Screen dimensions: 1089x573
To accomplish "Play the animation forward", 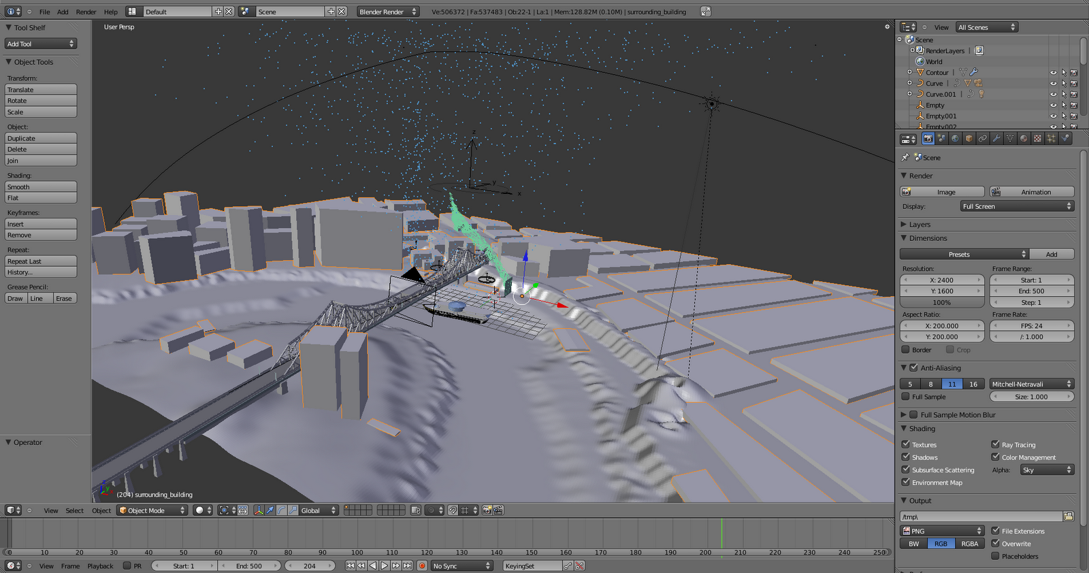I will pos(385,566).
